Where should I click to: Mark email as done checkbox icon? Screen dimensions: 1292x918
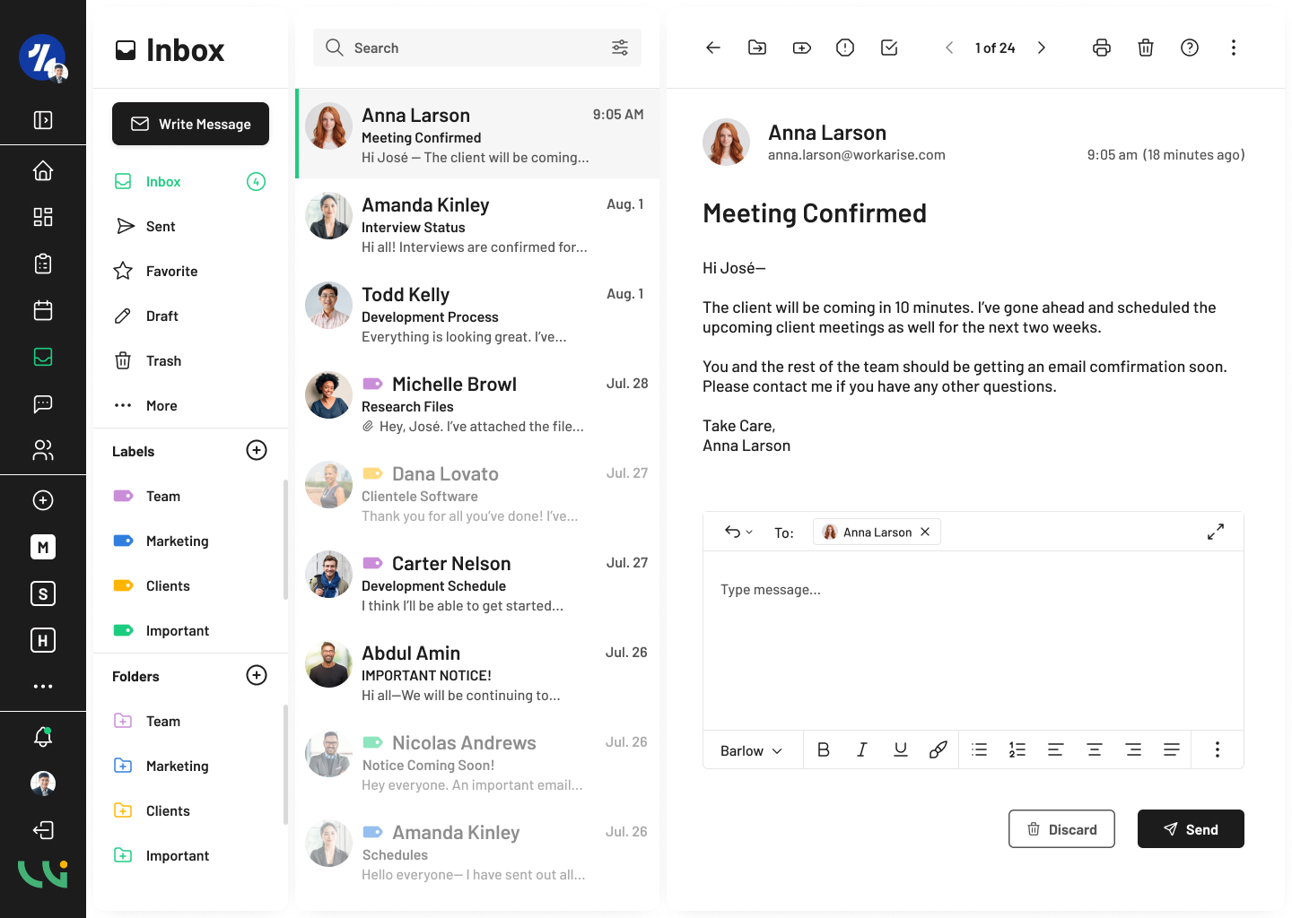(889, 48)
